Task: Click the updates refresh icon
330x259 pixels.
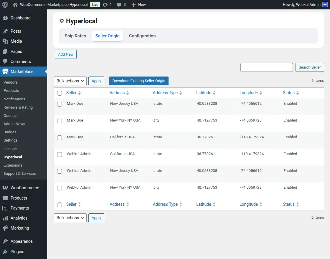Action: [x=105, y=5]
